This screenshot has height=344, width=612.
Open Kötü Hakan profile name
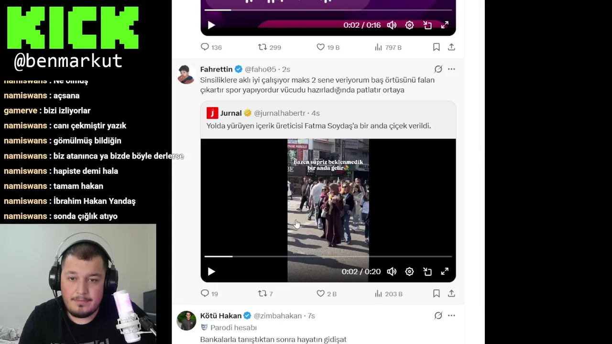tap(220, 316)
